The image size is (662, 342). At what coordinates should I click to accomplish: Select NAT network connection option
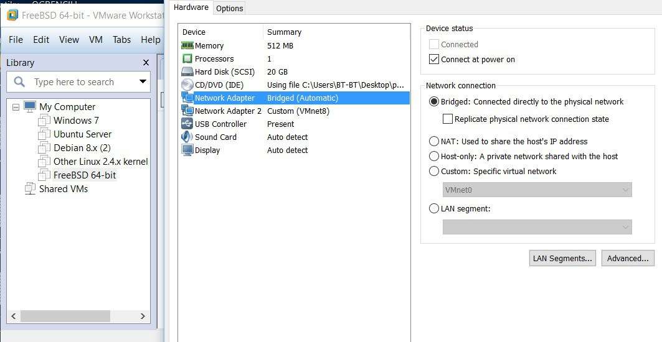433,141
